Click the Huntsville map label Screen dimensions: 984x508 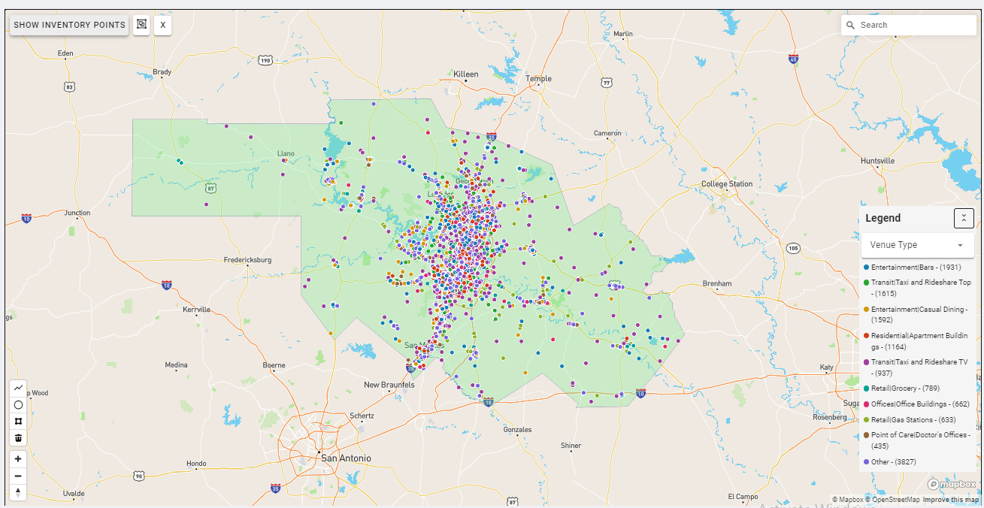[878, 161]
